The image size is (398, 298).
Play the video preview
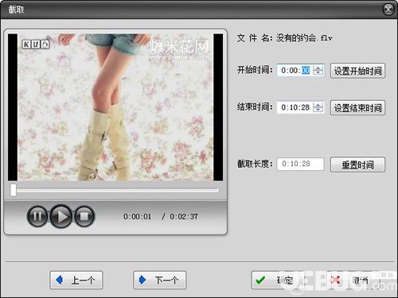coord(61,216)
